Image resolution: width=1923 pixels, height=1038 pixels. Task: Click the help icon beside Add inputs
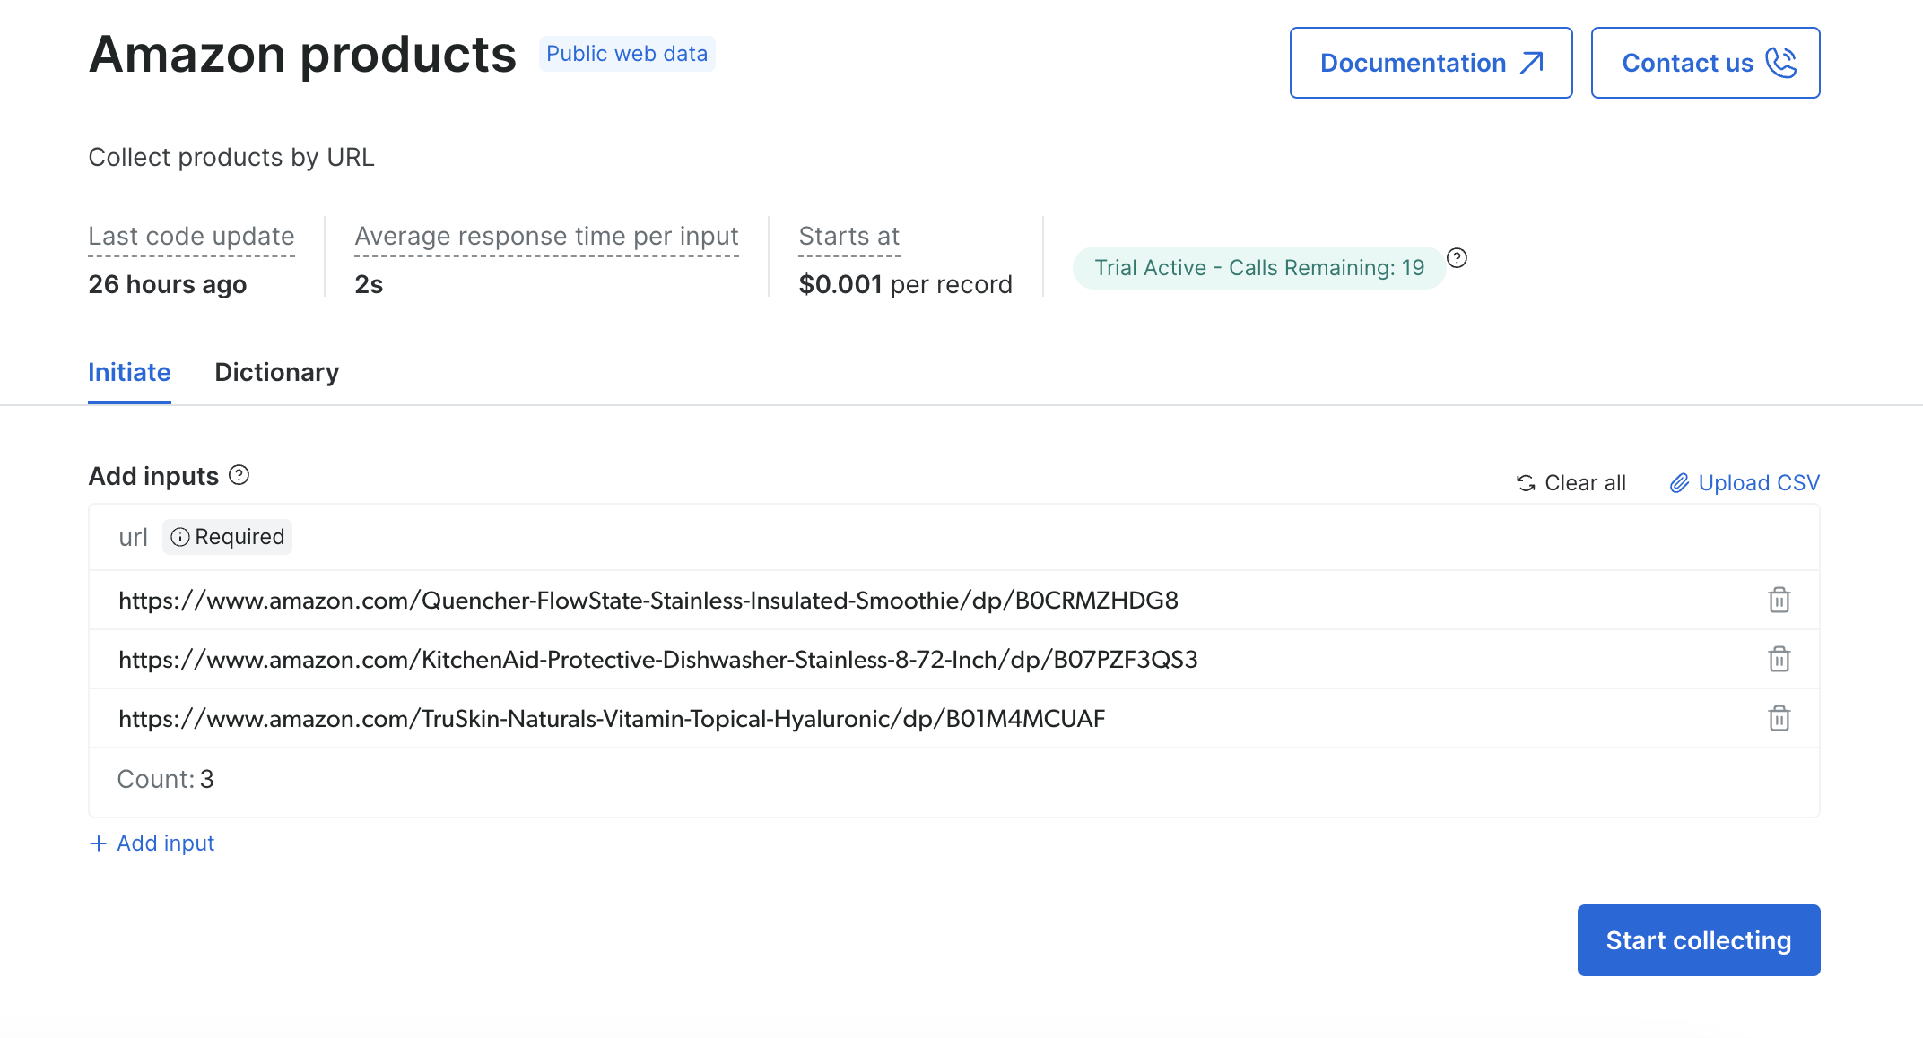(x=239, y=475)
